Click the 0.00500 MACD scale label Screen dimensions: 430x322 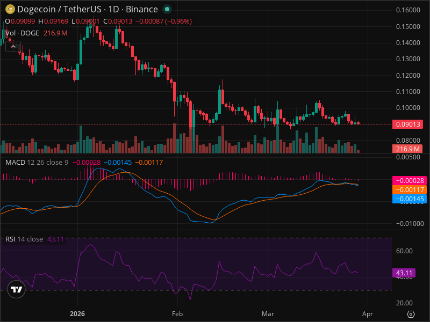pyautogui.click(x=408, y=157)
